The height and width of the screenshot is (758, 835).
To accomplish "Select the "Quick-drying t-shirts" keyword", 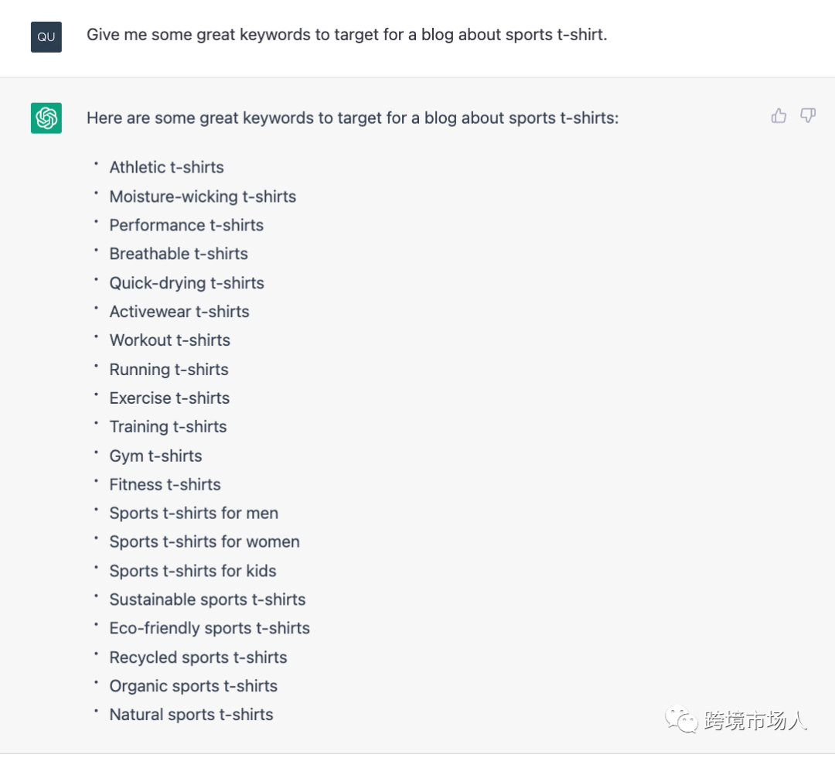I will click(186, 283).
